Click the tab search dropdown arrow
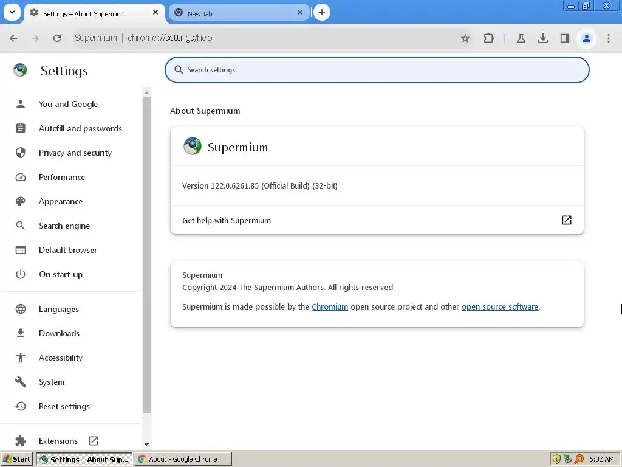Image resolution: width=622 pixels, height=467 pixels. point(12,12)
